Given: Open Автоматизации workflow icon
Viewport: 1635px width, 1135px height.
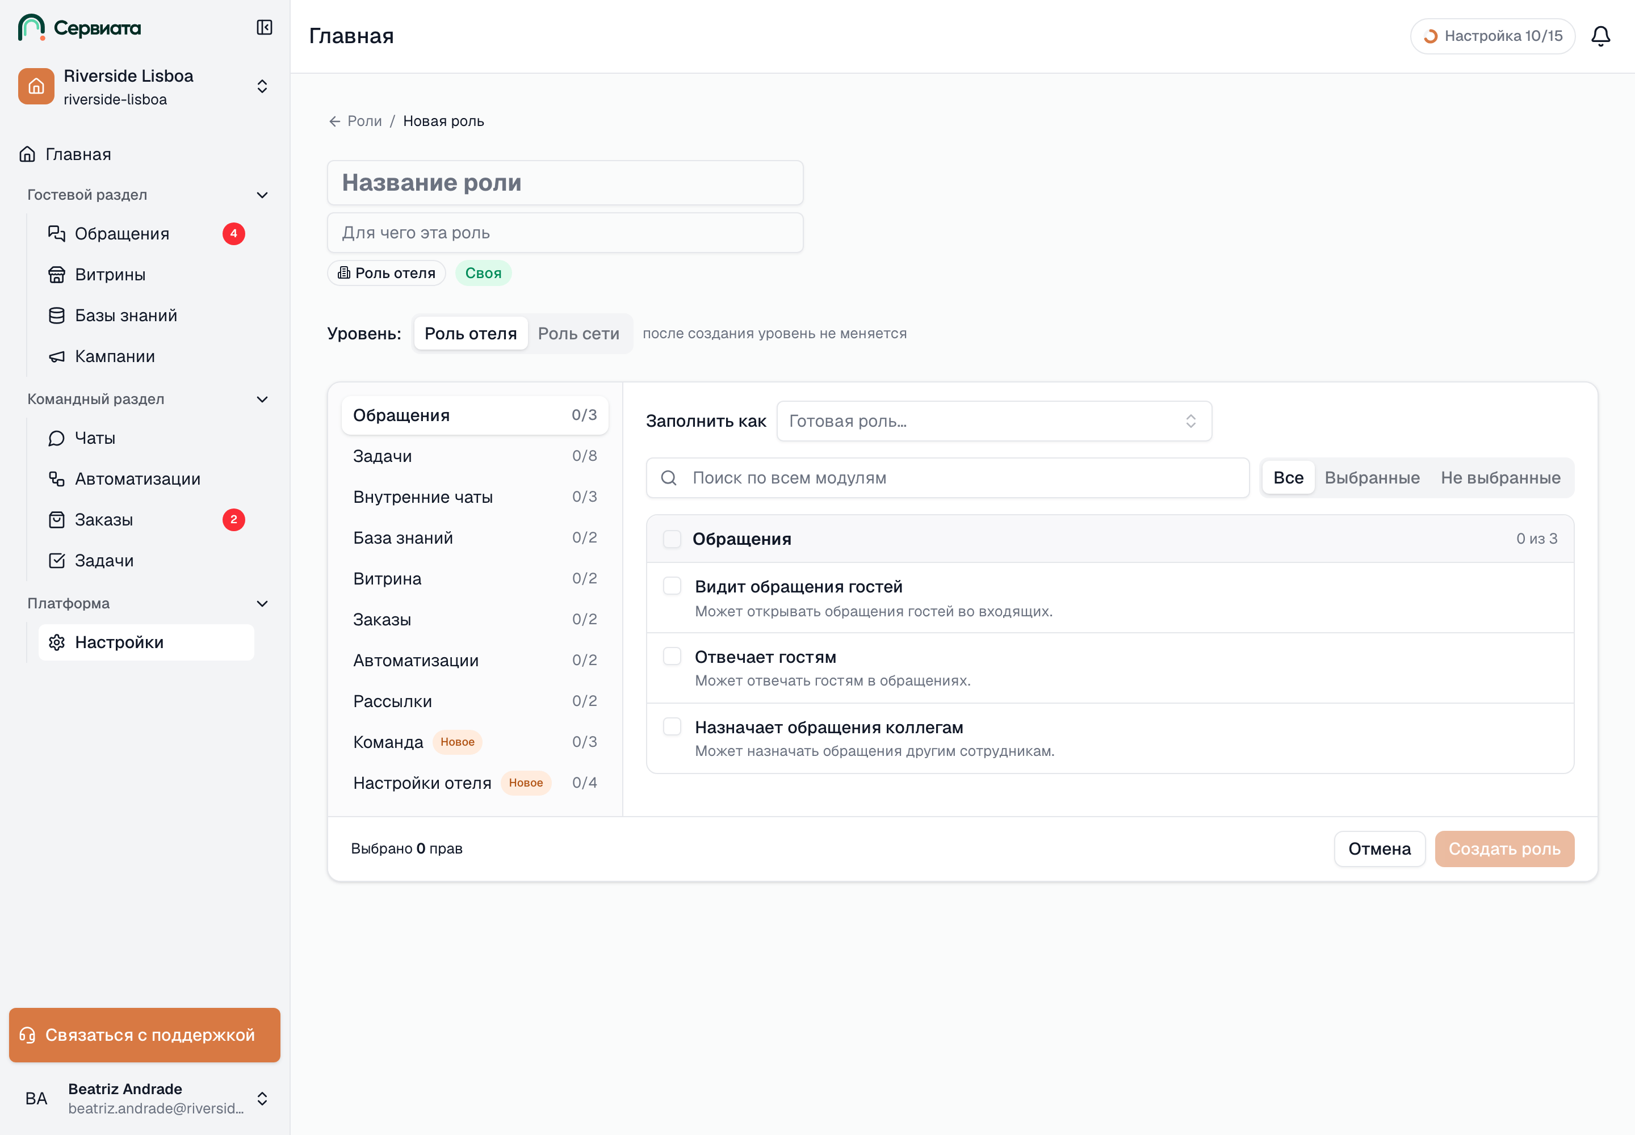Looking at the screenshot, I should tap(57, 480).
